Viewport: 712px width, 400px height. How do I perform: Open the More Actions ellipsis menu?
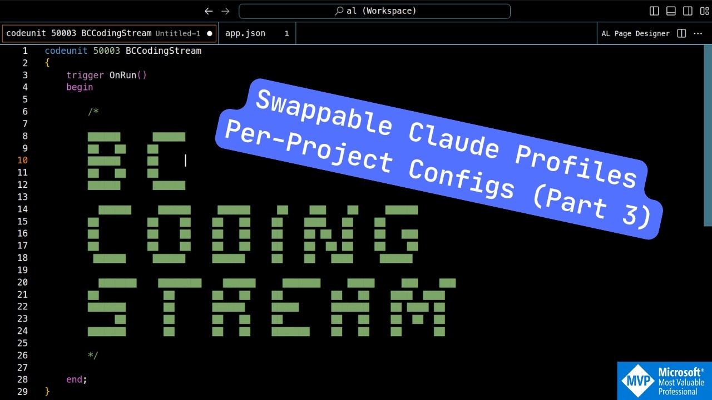[x=698, y=33]
